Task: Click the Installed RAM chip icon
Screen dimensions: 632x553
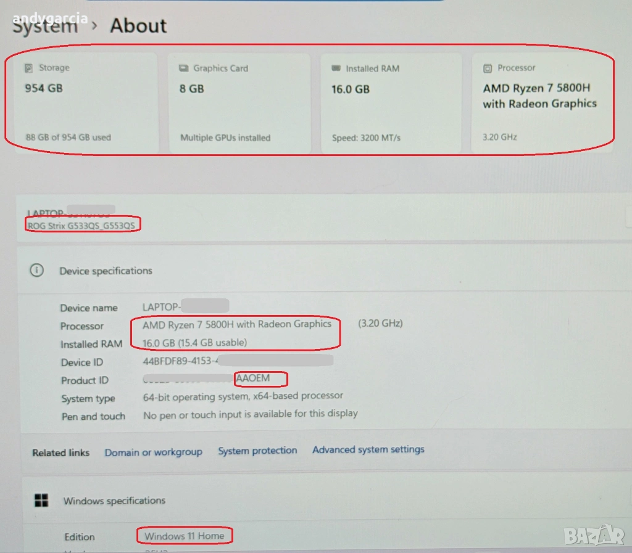Action: pyautogui.click(x=336, y=68)
